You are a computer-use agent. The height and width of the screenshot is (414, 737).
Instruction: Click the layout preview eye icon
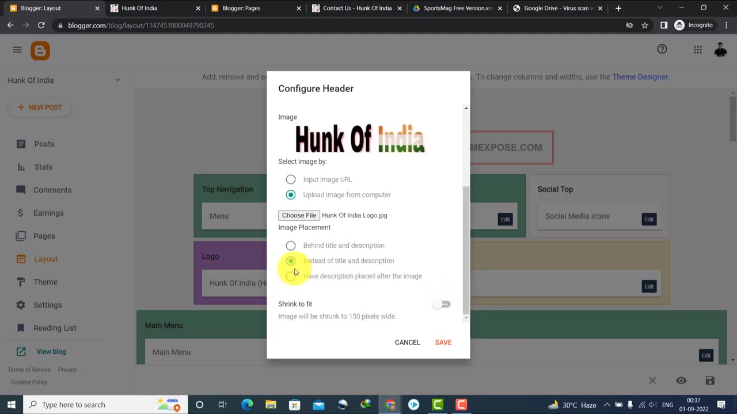coord(681,381)
